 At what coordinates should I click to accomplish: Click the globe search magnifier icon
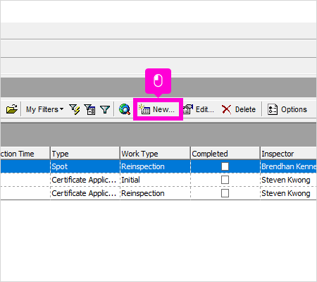click(x=125, y=109)
